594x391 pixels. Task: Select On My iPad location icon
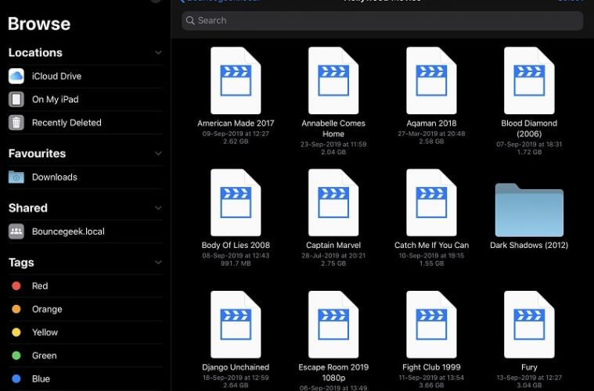16,99
